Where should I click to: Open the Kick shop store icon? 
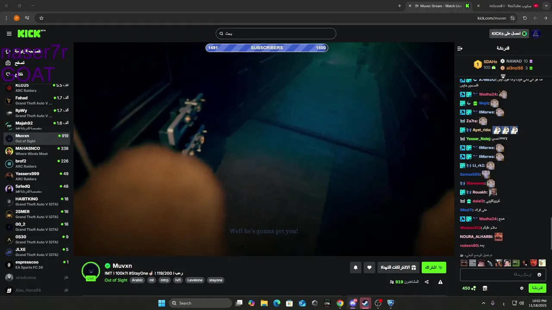(x=485, y=288)
